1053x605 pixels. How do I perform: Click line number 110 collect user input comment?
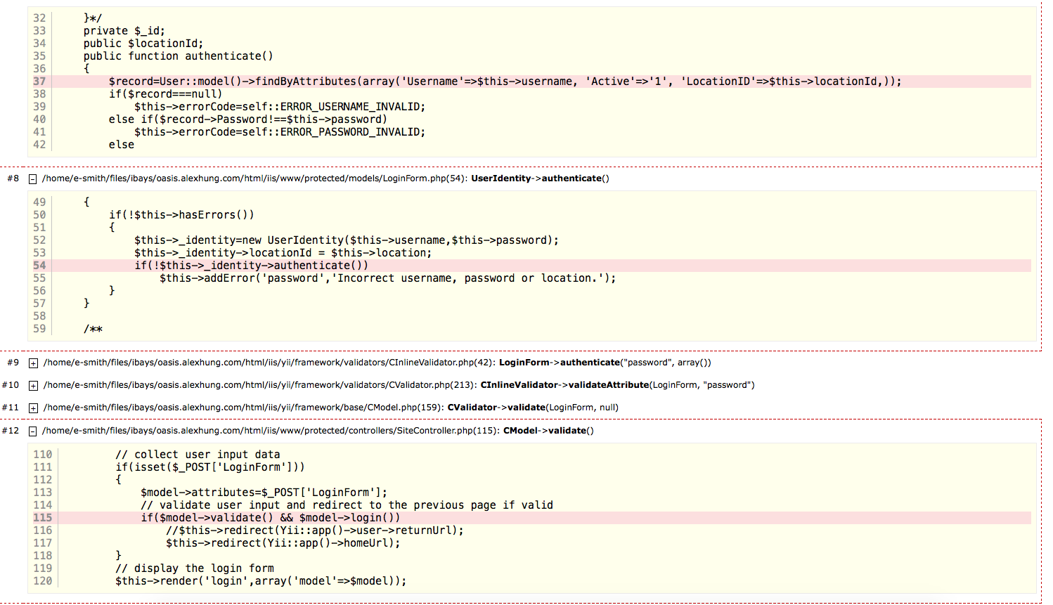42,454
